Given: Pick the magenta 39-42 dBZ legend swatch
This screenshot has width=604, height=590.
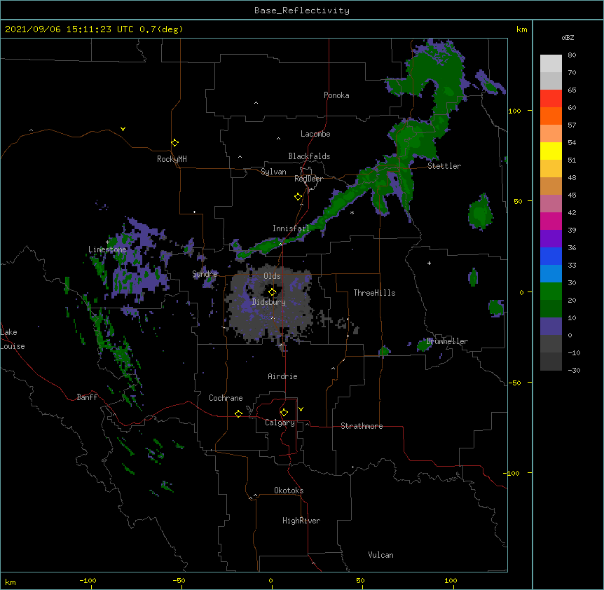Looking at the screenshot, I should 551,221.
